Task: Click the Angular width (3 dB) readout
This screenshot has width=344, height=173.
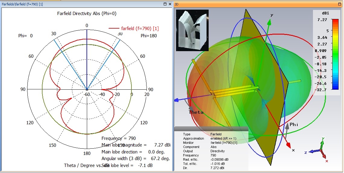Action: pyautogui.click(x=135, y=159)
